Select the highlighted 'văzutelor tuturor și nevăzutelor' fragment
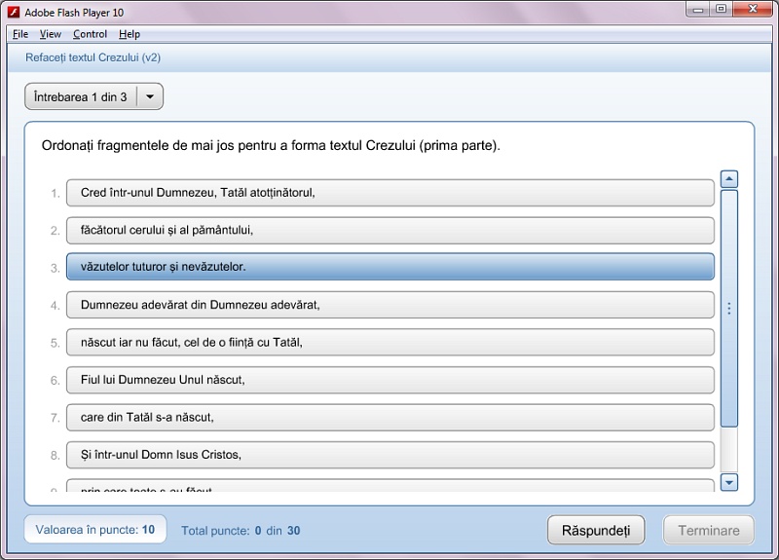 (x=389, y=267)
